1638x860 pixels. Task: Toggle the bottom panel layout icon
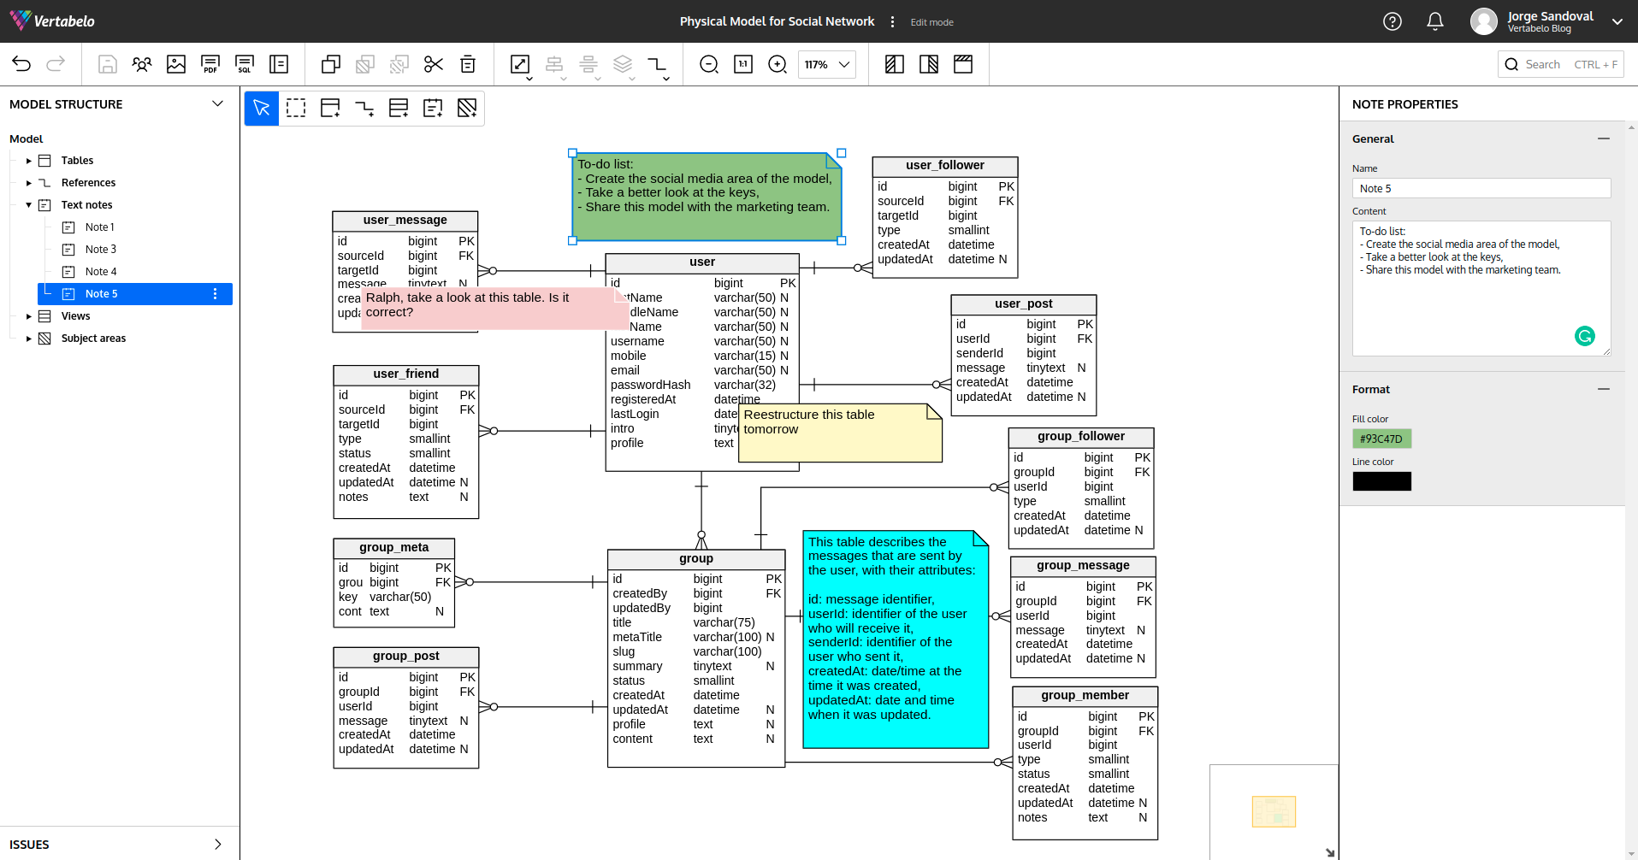(963, 64)
